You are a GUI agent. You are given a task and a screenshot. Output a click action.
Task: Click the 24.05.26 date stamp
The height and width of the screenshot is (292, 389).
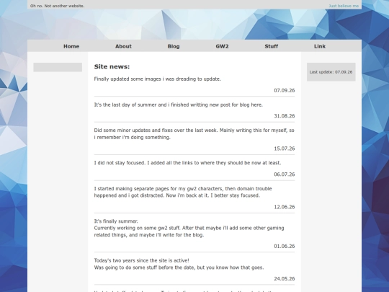(285, 278)
